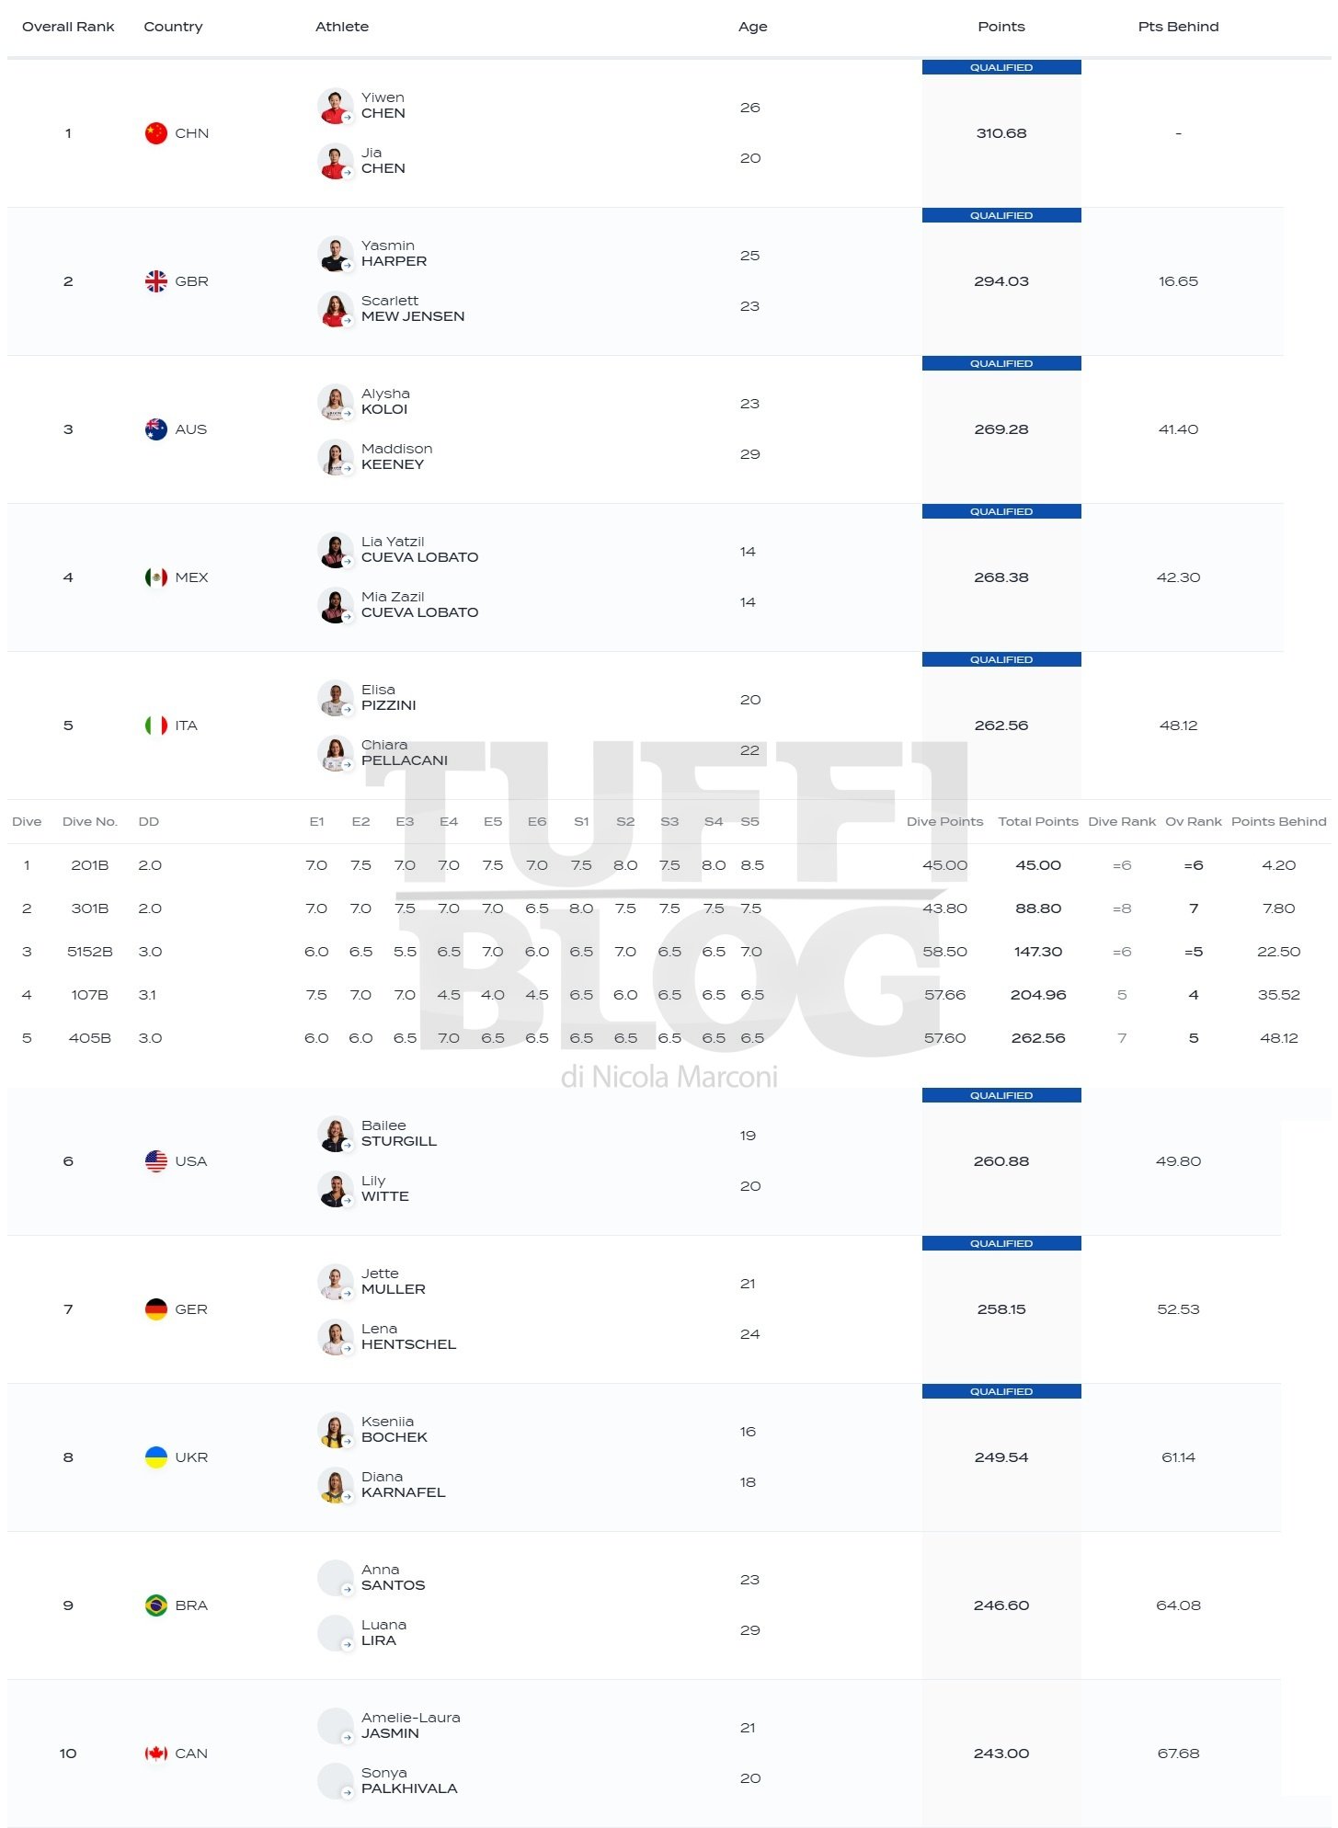
Task: Expand the Germany team row
Action: point(644,1309)
